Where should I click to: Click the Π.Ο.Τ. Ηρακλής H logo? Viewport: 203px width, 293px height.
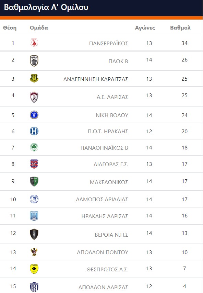[34, 131]
